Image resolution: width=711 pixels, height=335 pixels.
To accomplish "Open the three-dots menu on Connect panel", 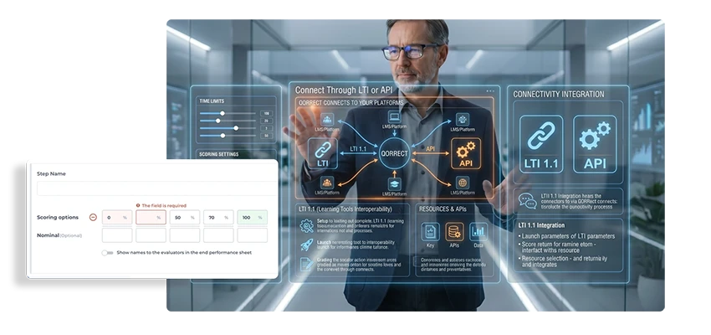I will coord(490,90).
